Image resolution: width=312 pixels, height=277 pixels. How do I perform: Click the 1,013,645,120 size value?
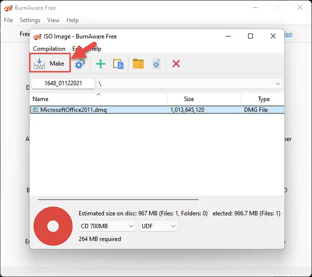point(187,110)
